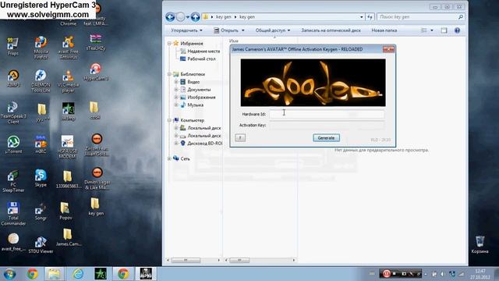Select the Музыка library
499x281 pixels.
pos(192,105)
